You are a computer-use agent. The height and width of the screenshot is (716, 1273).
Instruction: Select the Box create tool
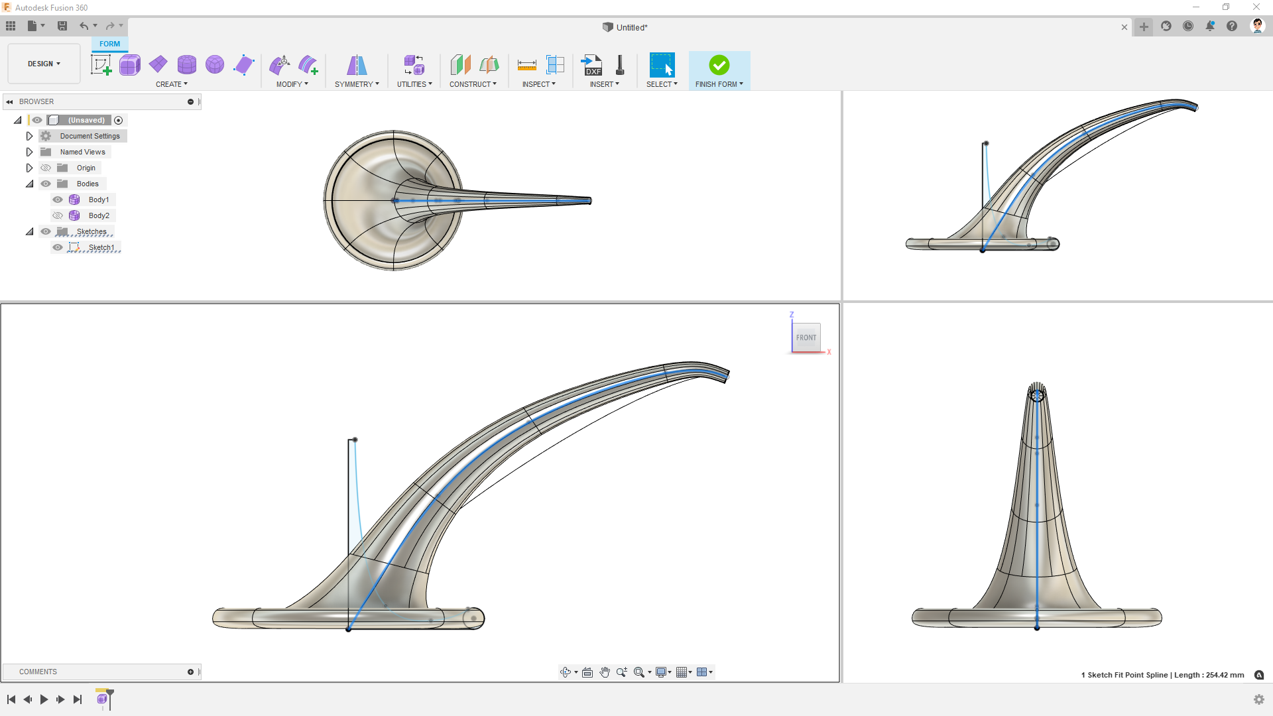(130, 64)
